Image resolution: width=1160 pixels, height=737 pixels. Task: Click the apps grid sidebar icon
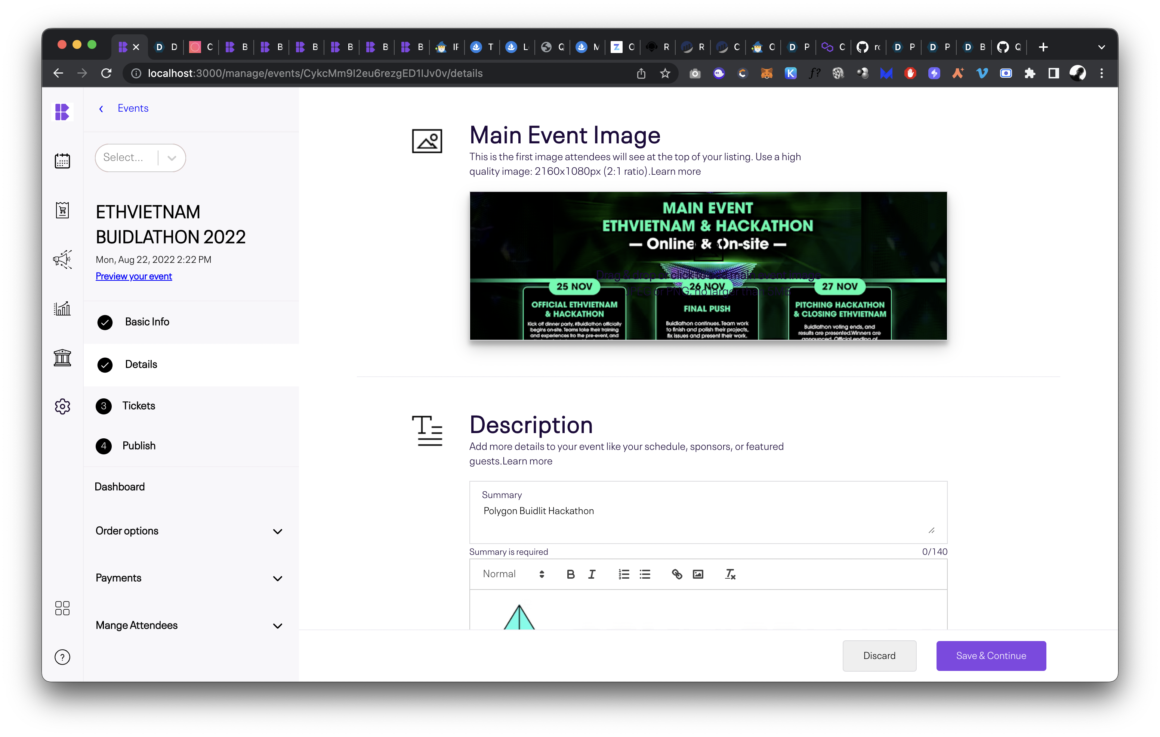[62, 608]
